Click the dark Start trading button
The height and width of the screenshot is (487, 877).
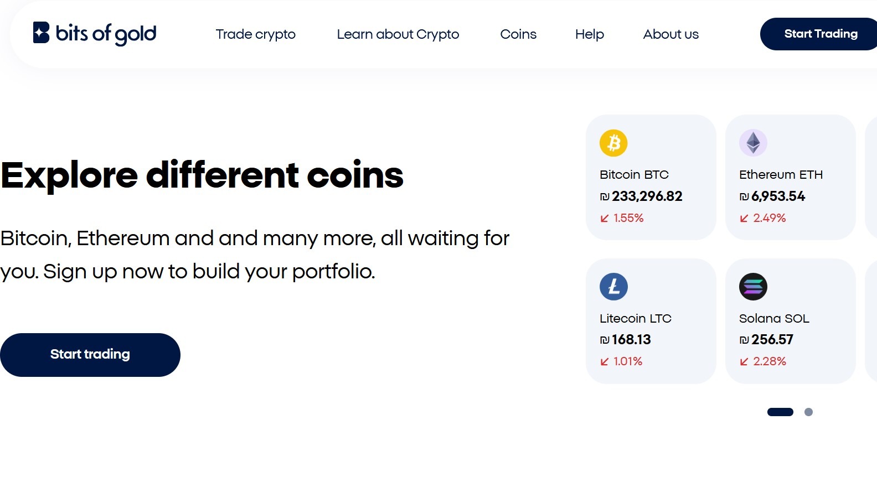click(90, 355)
